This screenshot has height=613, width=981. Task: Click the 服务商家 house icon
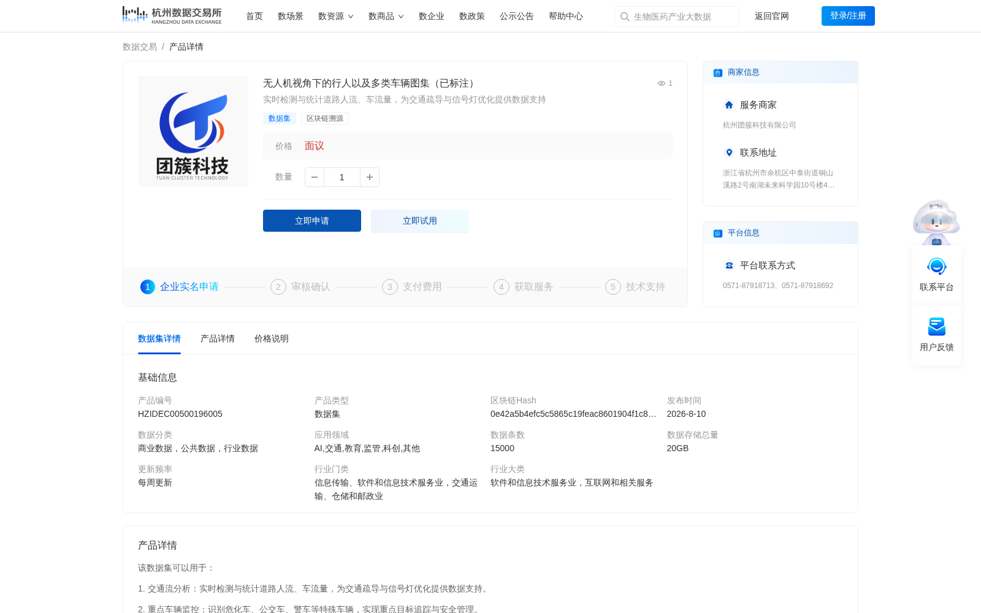coord(729,105)
